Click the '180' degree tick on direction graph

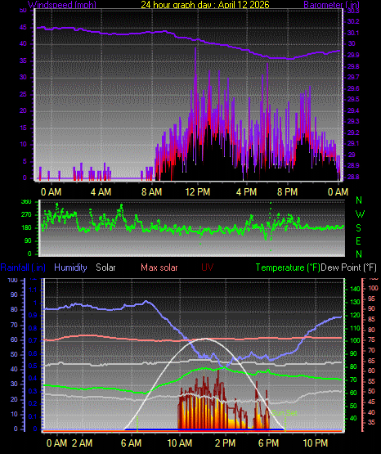(26, 228)
